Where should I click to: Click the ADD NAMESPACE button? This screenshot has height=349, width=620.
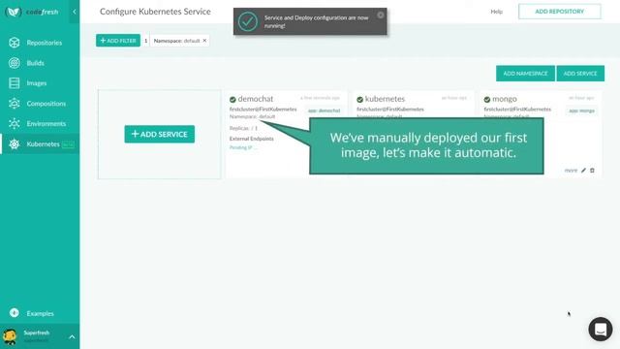tap(525, 74)
